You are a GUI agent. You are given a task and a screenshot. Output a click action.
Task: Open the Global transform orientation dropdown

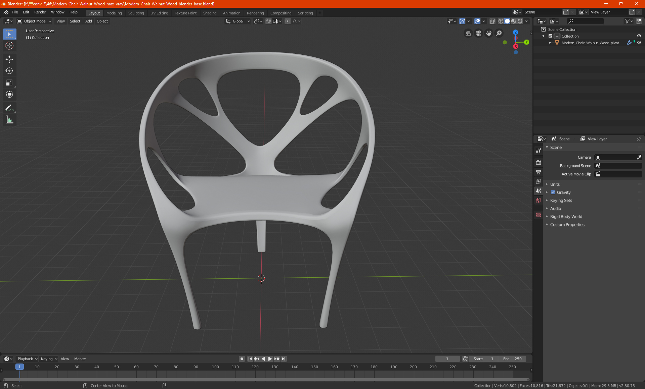[238, 21]
